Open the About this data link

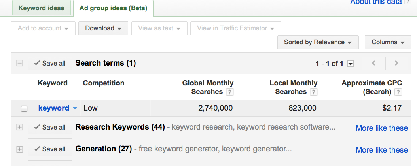(376, 2)
